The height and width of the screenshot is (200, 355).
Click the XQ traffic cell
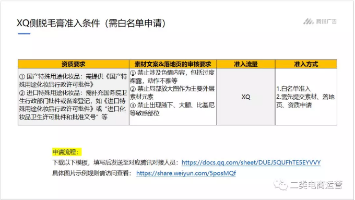point(246,97)
